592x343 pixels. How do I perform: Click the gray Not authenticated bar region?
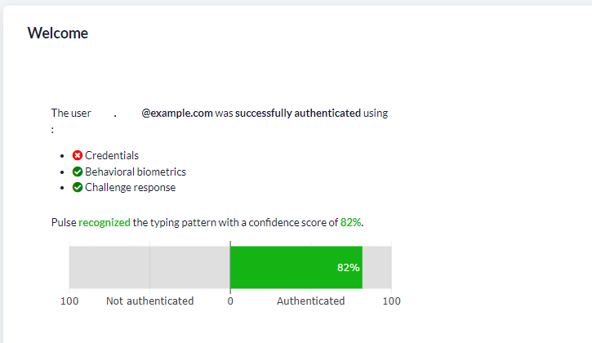(150, 267)
